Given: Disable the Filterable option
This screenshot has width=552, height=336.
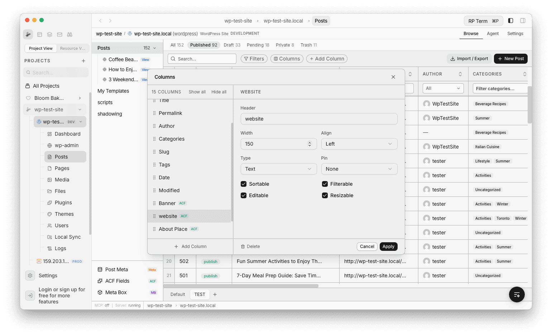Looking at the screenshot, I should pyautogui.click(x=325, y=184).
